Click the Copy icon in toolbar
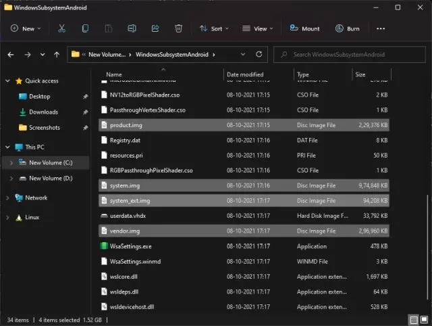 pyautogui.click(x=85, y=28)
